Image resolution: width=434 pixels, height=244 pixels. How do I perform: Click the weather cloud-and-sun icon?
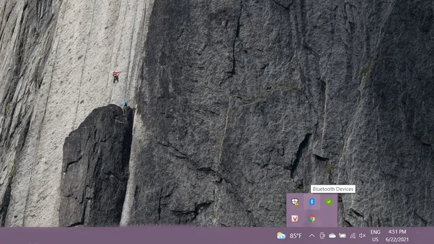pos(281,236)
